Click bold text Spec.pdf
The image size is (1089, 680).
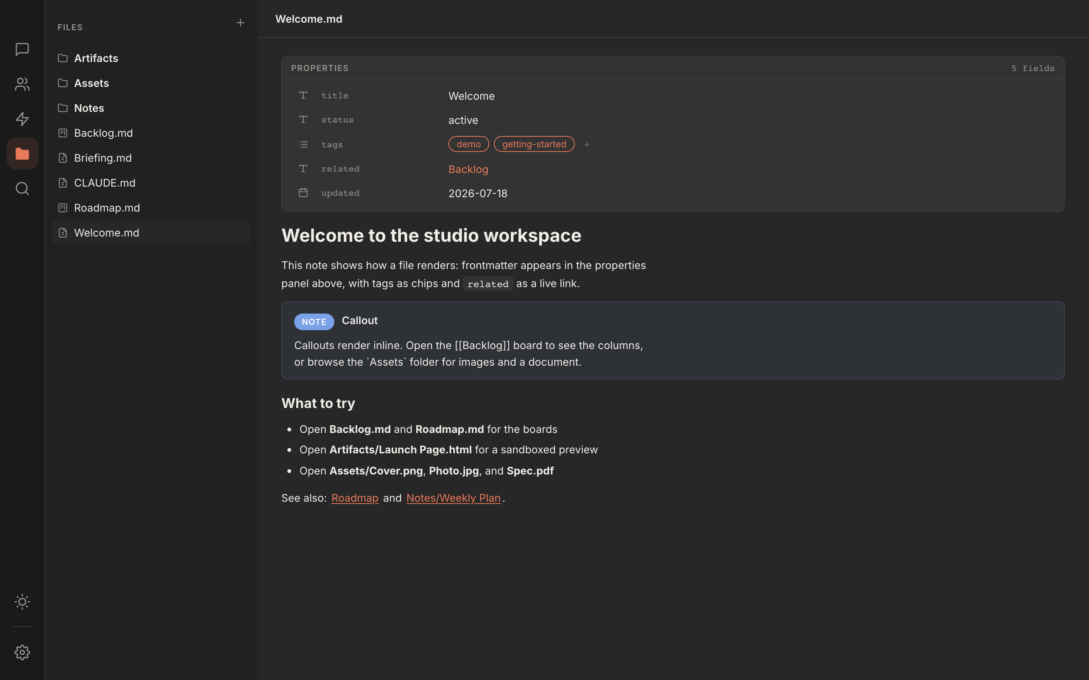point(530,471)
